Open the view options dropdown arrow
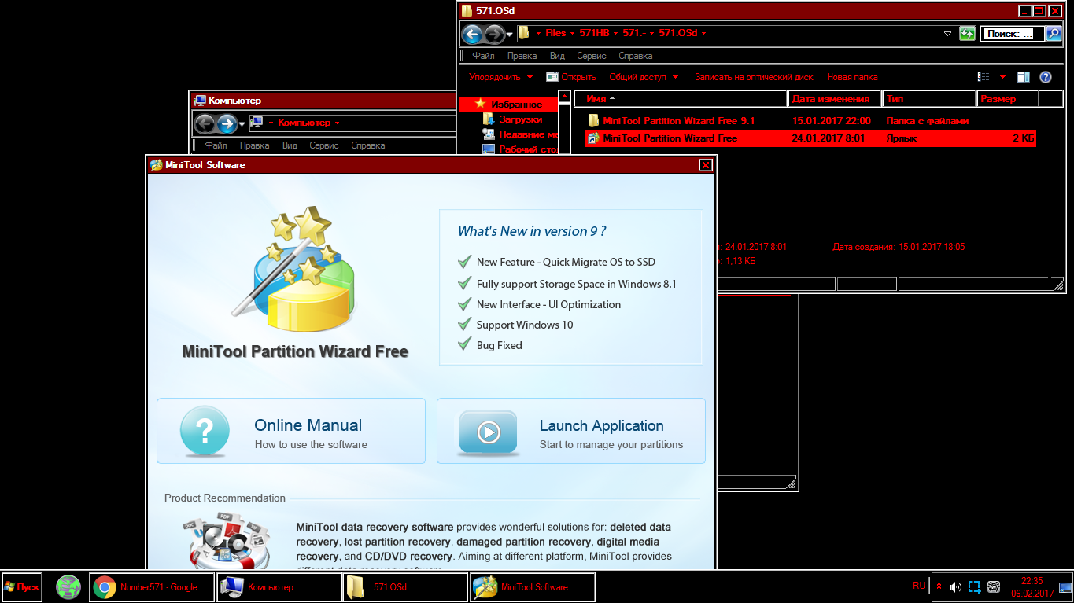The height and width of the screenshot is (603, 1074). (1002, 77)
